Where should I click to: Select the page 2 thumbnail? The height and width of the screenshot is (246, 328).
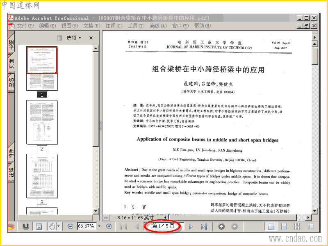click(x=42, y=122)
